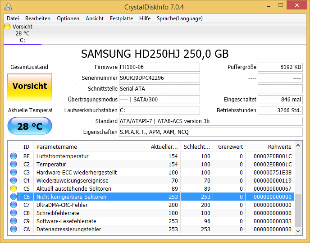The width and height of the screenshot is (310, 243).
Task: Click raw value 000000000067
Action: (273, 188)
